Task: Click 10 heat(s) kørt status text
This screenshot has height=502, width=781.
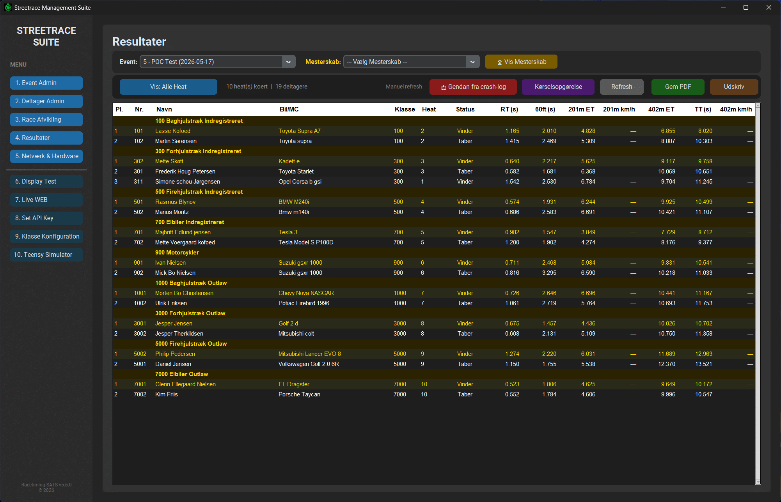Action: pyautogui.click(x=247, y=87)
